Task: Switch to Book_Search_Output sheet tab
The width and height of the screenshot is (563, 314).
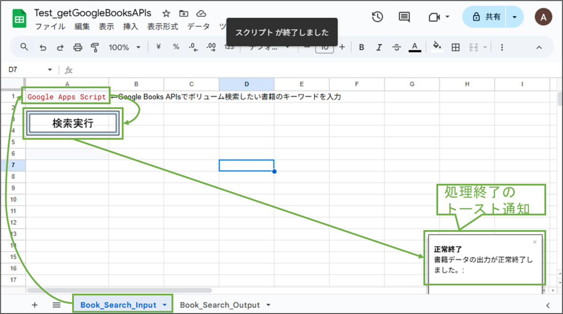Action: (220, 305)
